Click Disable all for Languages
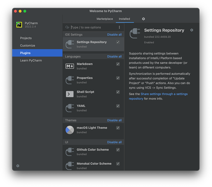The image size is (212, 187). (x=114, y=56)
